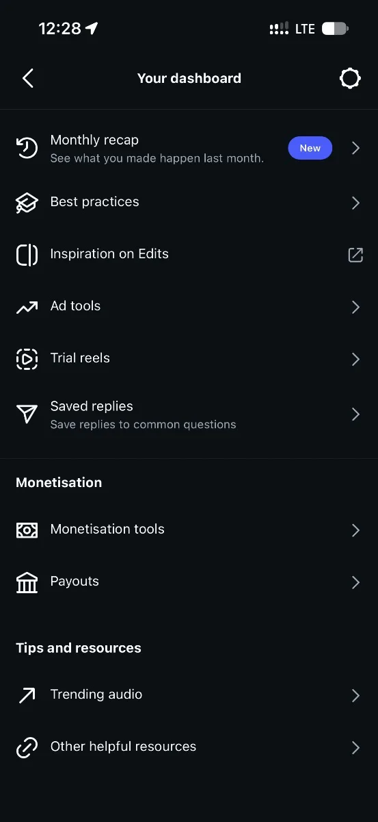Viewport: 378px width, 822px height.
Task: Tap the Monthly recap clock icon
Action: click(x=27, y=148)
